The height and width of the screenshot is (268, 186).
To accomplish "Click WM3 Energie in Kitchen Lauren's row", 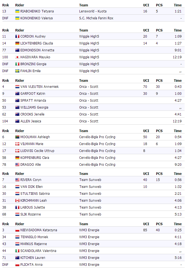I will point(89,258).
